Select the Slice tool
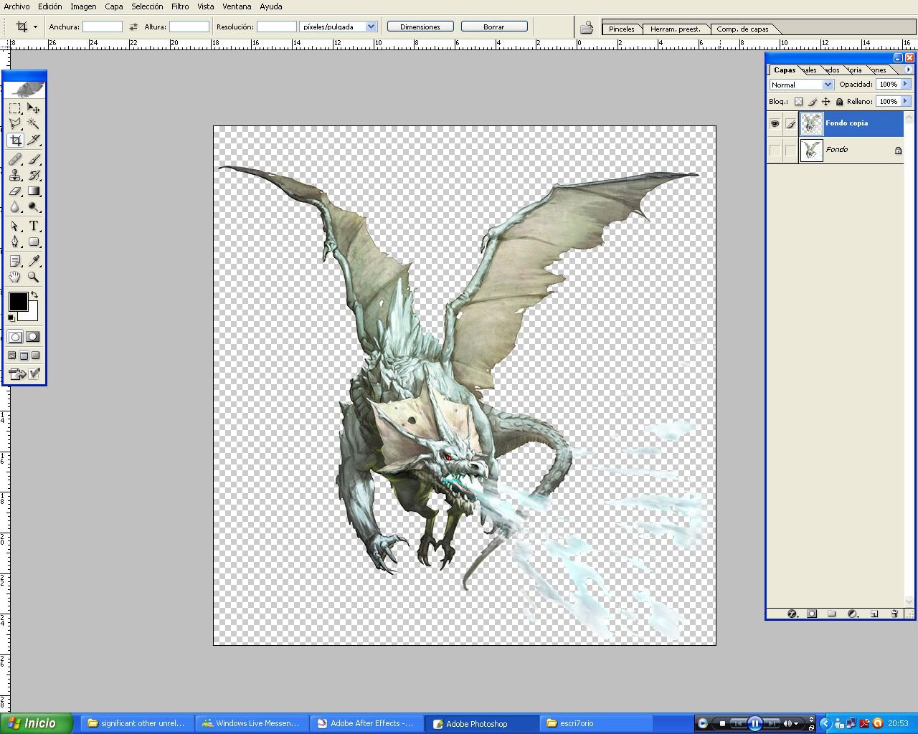The height and width of the screenshot is (734, 918). [34, 140]
